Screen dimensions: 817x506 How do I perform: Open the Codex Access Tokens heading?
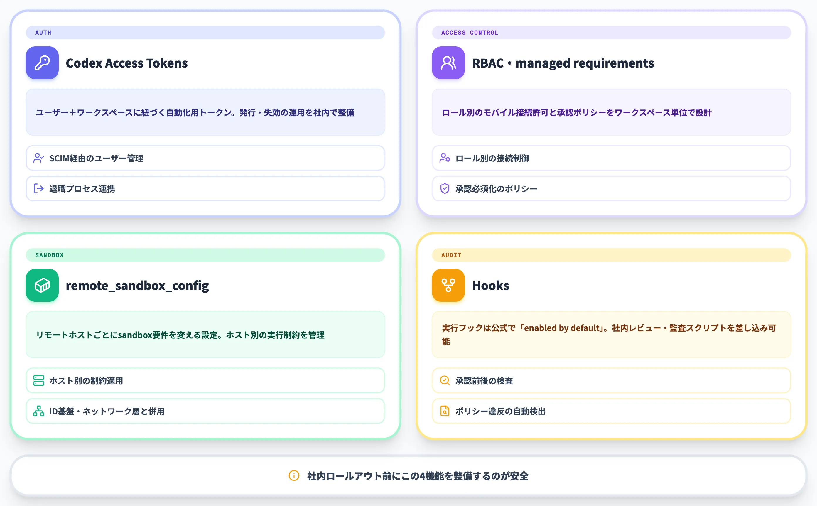(126, 63)
